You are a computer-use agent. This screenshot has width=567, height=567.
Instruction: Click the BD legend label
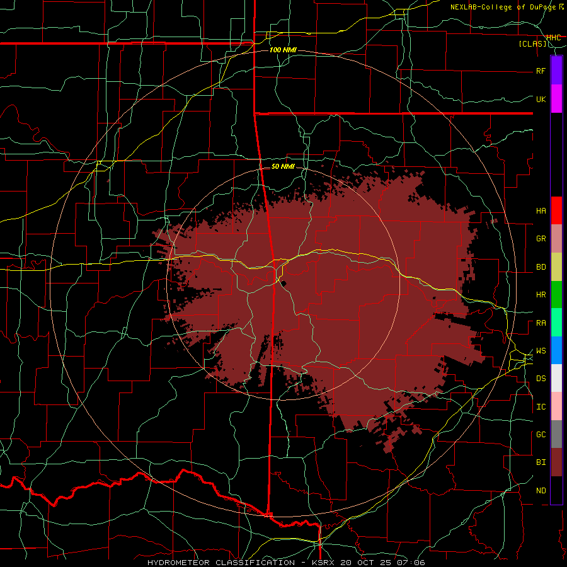(541, 267)
